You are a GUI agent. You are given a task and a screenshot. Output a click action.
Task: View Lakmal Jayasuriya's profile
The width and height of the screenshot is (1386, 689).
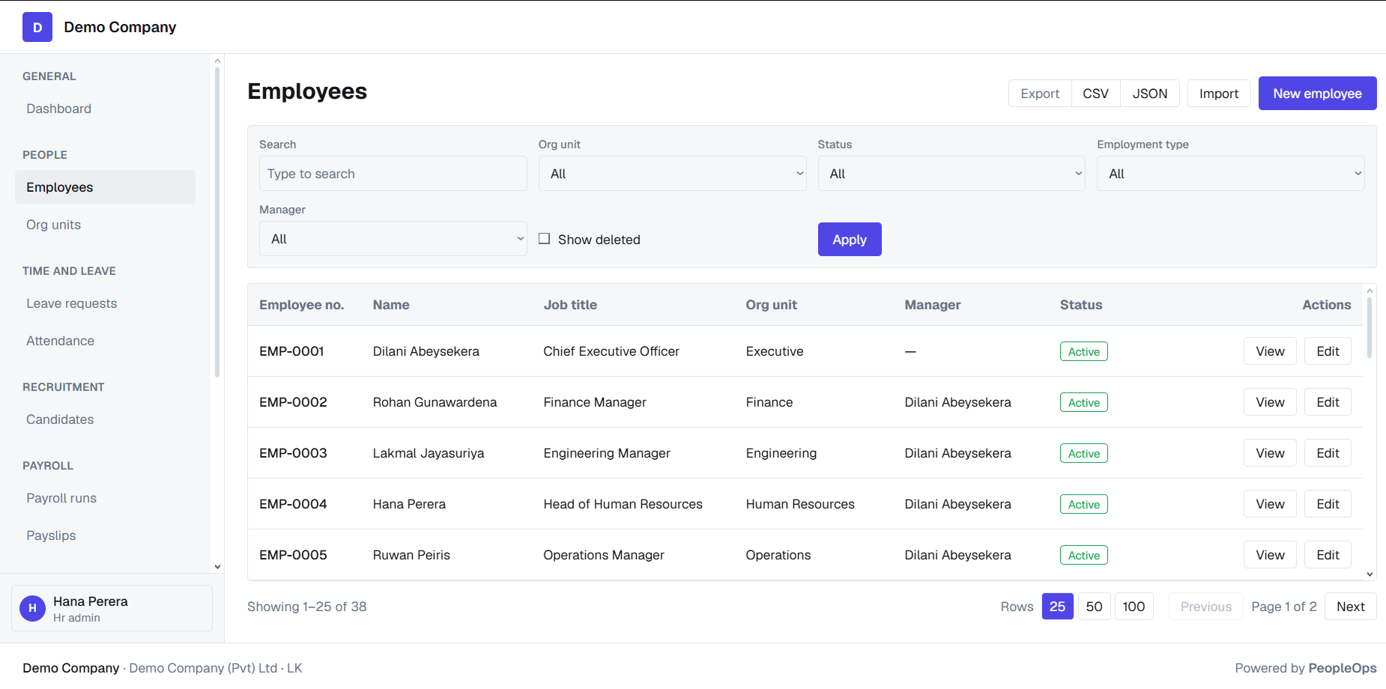click(1270, 453)
